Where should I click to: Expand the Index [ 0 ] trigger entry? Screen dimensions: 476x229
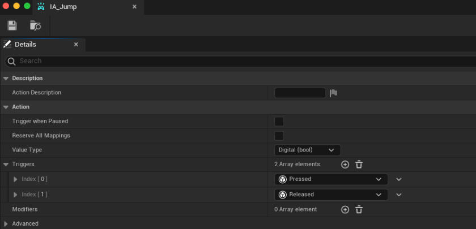coord(16,179)
